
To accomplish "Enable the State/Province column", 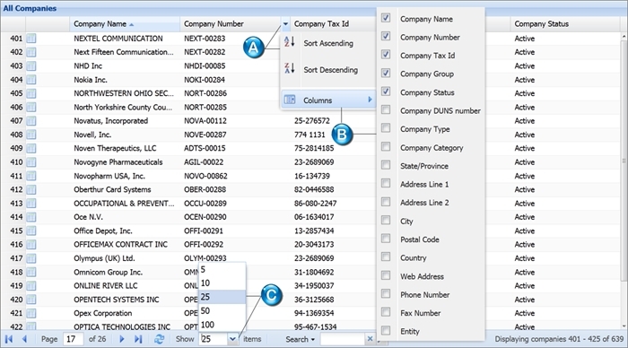I will click(386, 165).
